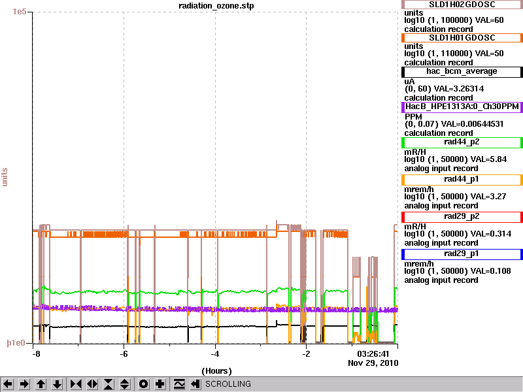Zoom out on the Y axis (vertical arrows)

point(125,384)
